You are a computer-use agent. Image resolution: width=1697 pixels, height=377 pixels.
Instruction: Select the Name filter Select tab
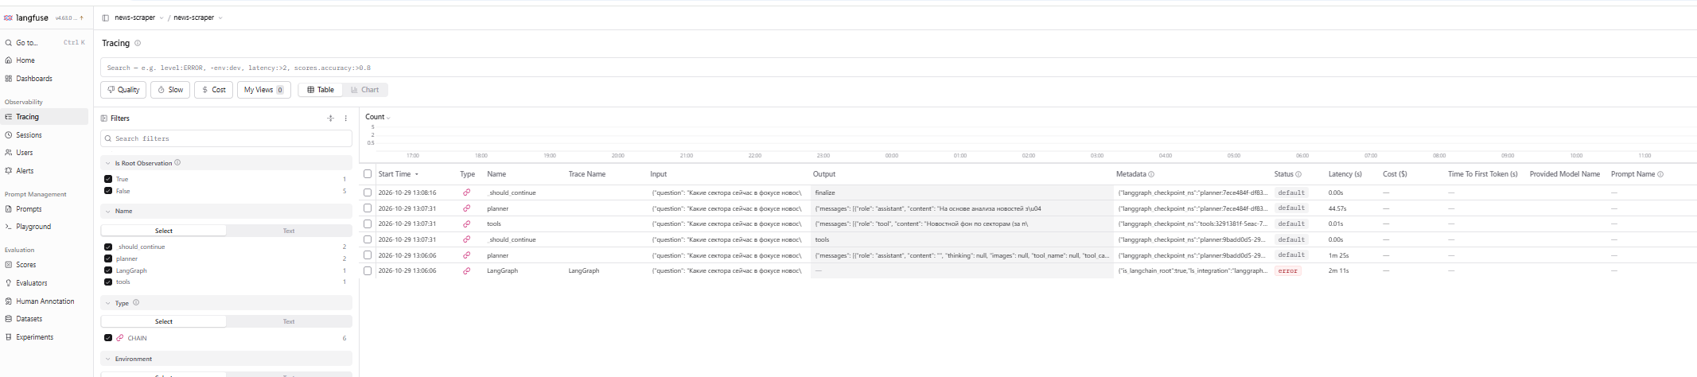[164, 231]
